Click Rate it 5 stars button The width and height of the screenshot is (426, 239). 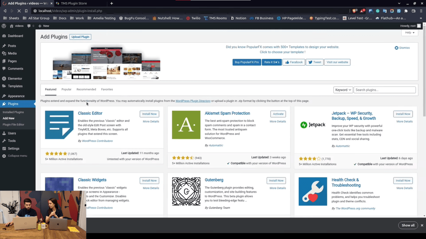pos(272,62)
